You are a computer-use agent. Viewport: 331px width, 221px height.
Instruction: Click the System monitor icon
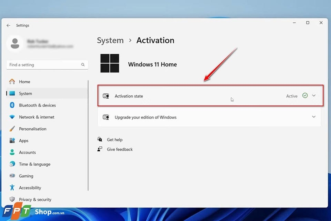(x=12, y=93)
